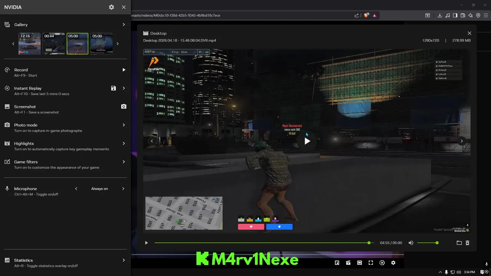This screenshot has height=276, width=491.
Task: Open web player settings gear
Action: pyautogui.click(x=393, y=263)
